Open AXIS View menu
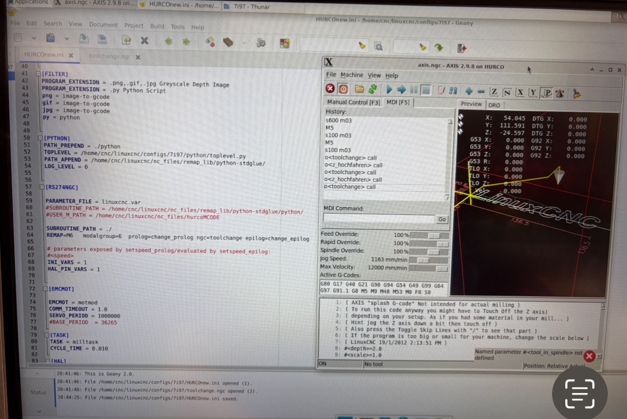Image resolution: width=627 pixels, height=419 pixels. [374, 75]
